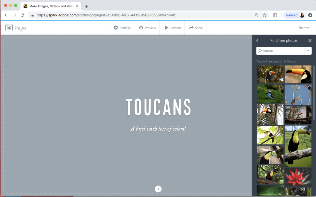Click the Adobe Spark Sp logo
The image size is (316, 197).
[x=9, y=28]
